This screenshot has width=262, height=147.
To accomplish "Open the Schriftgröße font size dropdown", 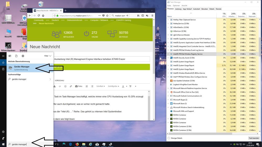I will (113, 86).
